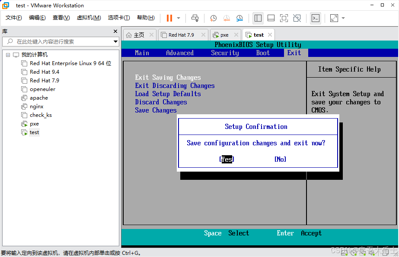Screen dimensions: 399x257
Task: Select openeuler virtual machine
Action: click(42, 89)
